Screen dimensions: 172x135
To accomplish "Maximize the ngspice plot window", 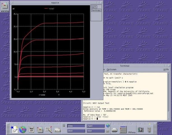I will click(x=101, y=3).
